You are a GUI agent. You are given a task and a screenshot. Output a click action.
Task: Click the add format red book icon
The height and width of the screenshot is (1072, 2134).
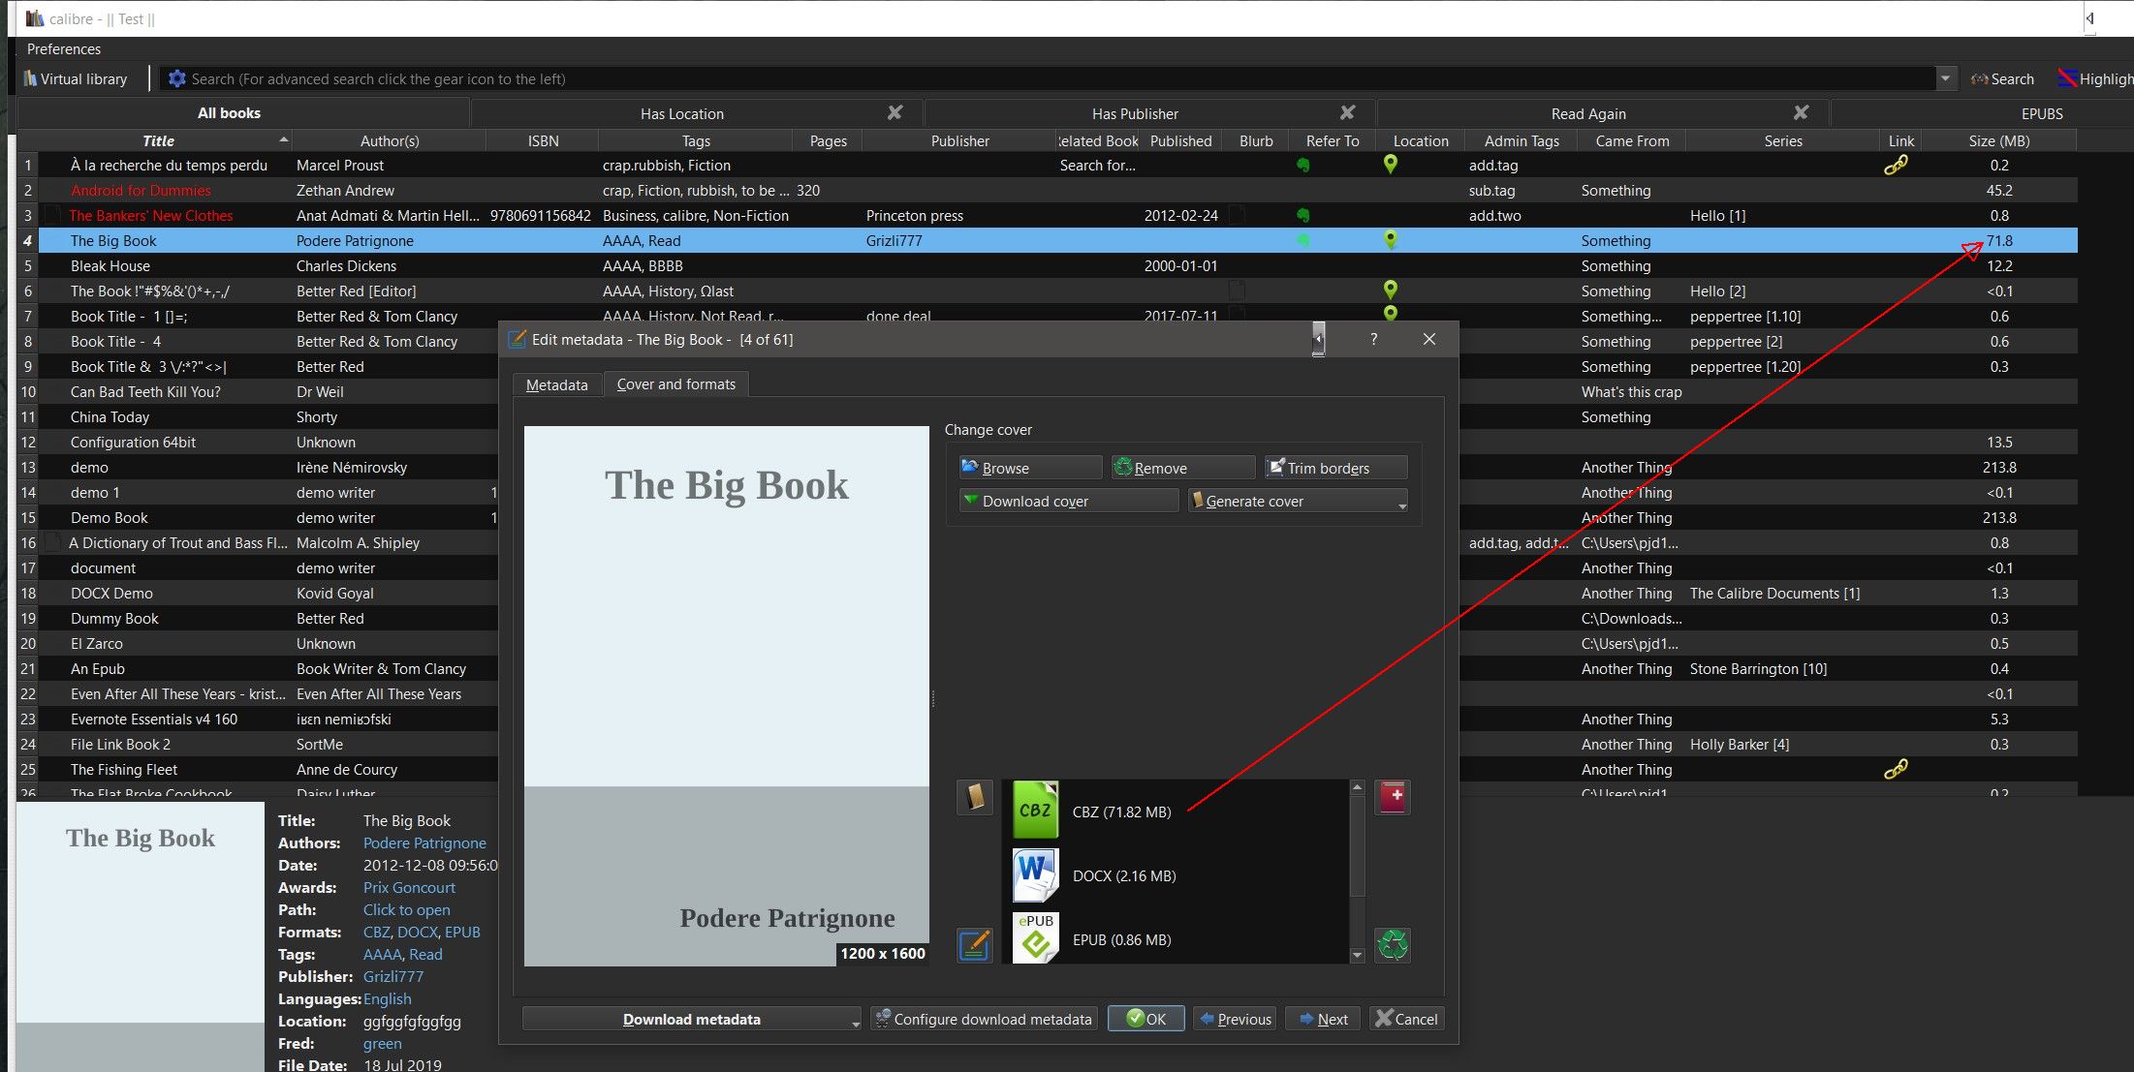pyautogui.click(x=1393, y=798)
